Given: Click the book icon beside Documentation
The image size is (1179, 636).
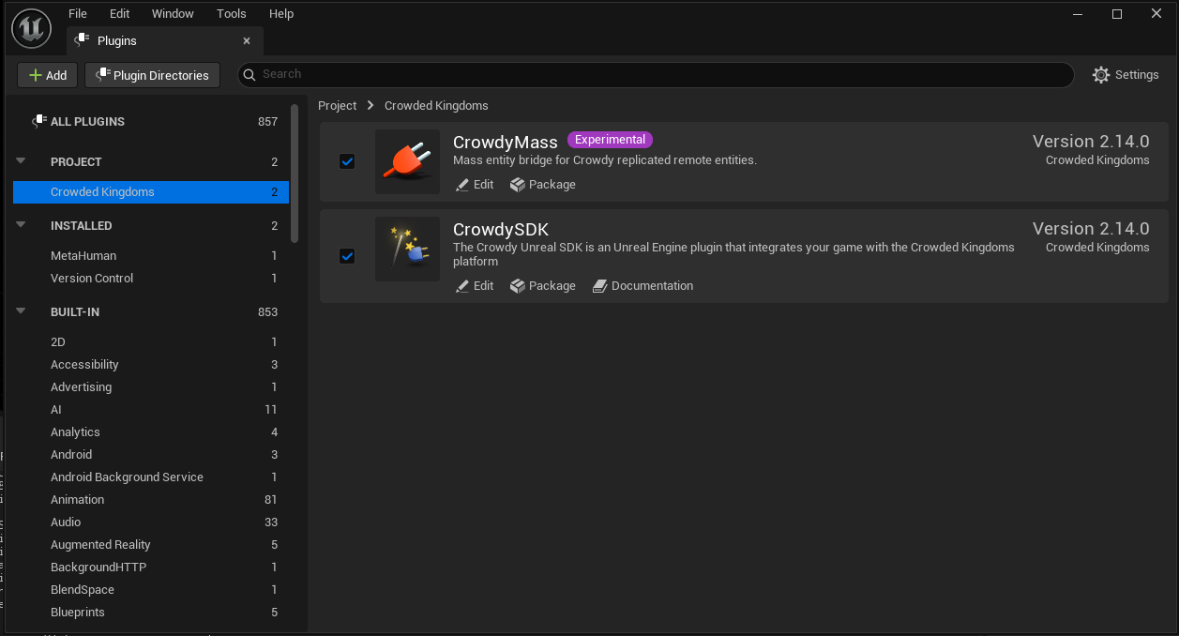Looking at the screenshot, I should pos(600,286).
